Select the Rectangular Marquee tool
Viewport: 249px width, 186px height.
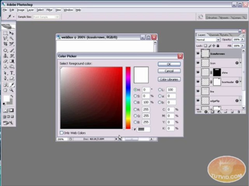click(x=5, y=33)
